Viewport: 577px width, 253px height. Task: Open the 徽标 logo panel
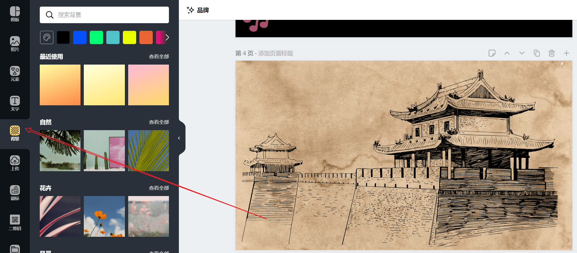pyautogui.click(x=15, y=193)
